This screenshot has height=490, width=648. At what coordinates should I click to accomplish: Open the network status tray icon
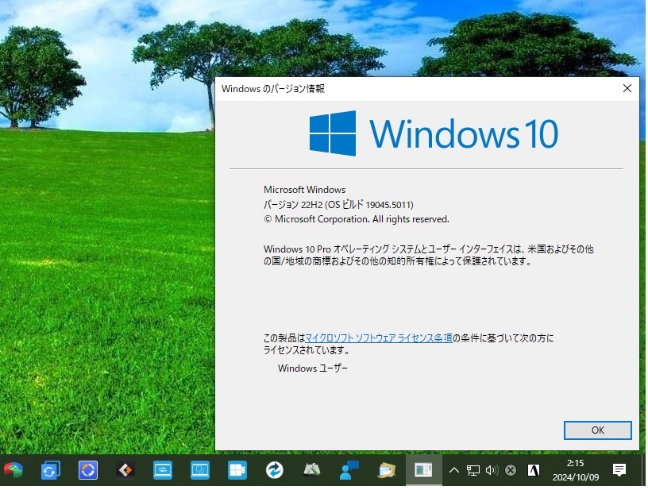pos(472,470)
